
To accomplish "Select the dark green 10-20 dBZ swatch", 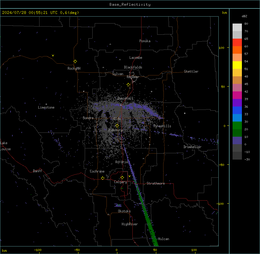I will (237, 133).
